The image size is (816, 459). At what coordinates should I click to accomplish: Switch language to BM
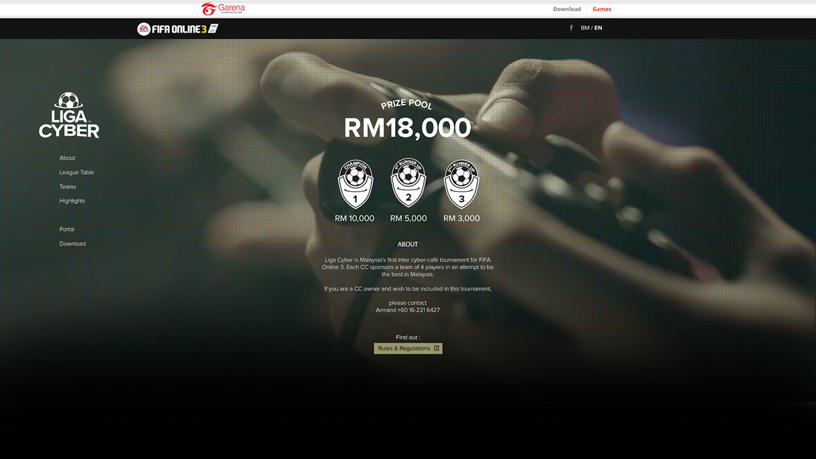click(585, 28)
